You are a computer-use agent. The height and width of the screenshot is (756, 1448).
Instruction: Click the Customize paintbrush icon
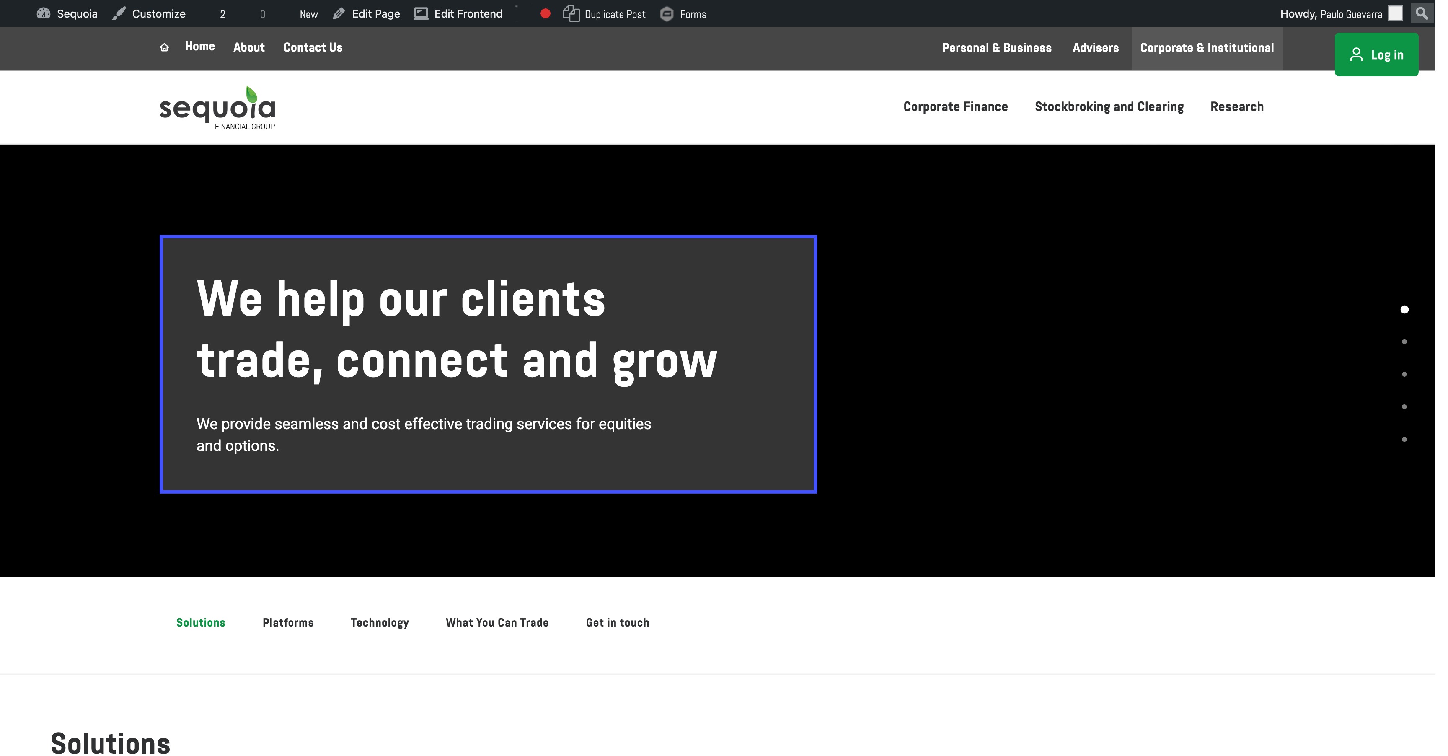point(119,13)
